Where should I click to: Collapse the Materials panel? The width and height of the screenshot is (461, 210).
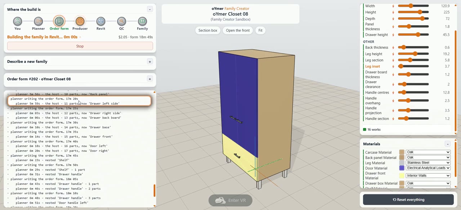tap(447, 144)
